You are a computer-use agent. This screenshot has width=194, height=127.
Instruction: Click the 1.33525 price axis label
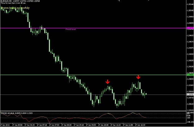[x=190, y=110]
